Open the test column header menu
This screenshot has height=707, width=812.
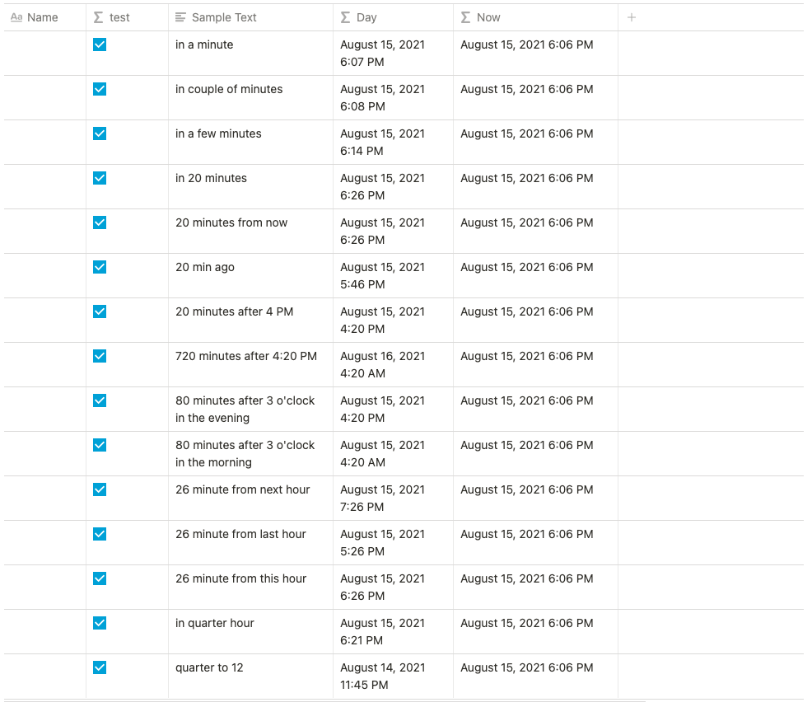[x=120, y=17]
